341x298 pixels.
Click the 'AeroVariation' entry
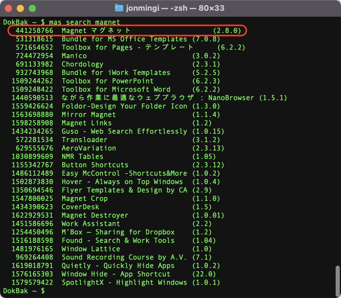(x=89, y=148)
